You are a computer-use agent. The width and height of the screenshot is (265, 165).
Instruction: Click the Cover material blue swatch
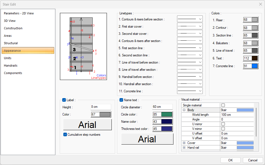point(245,143)
